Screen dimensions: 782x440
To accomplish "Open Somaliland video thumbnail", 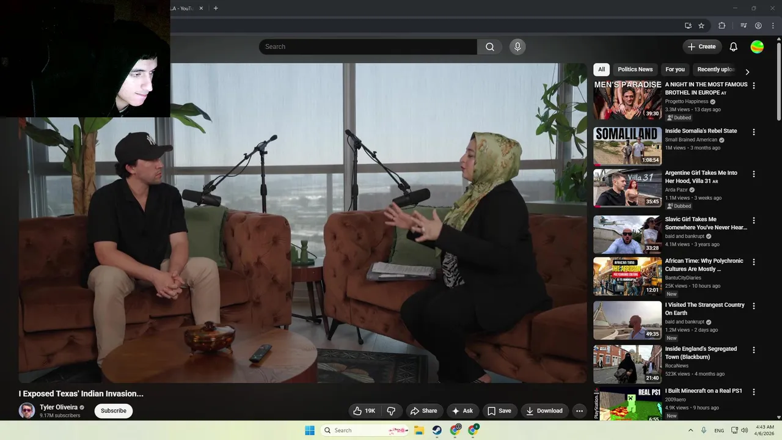I will point(627,147).
